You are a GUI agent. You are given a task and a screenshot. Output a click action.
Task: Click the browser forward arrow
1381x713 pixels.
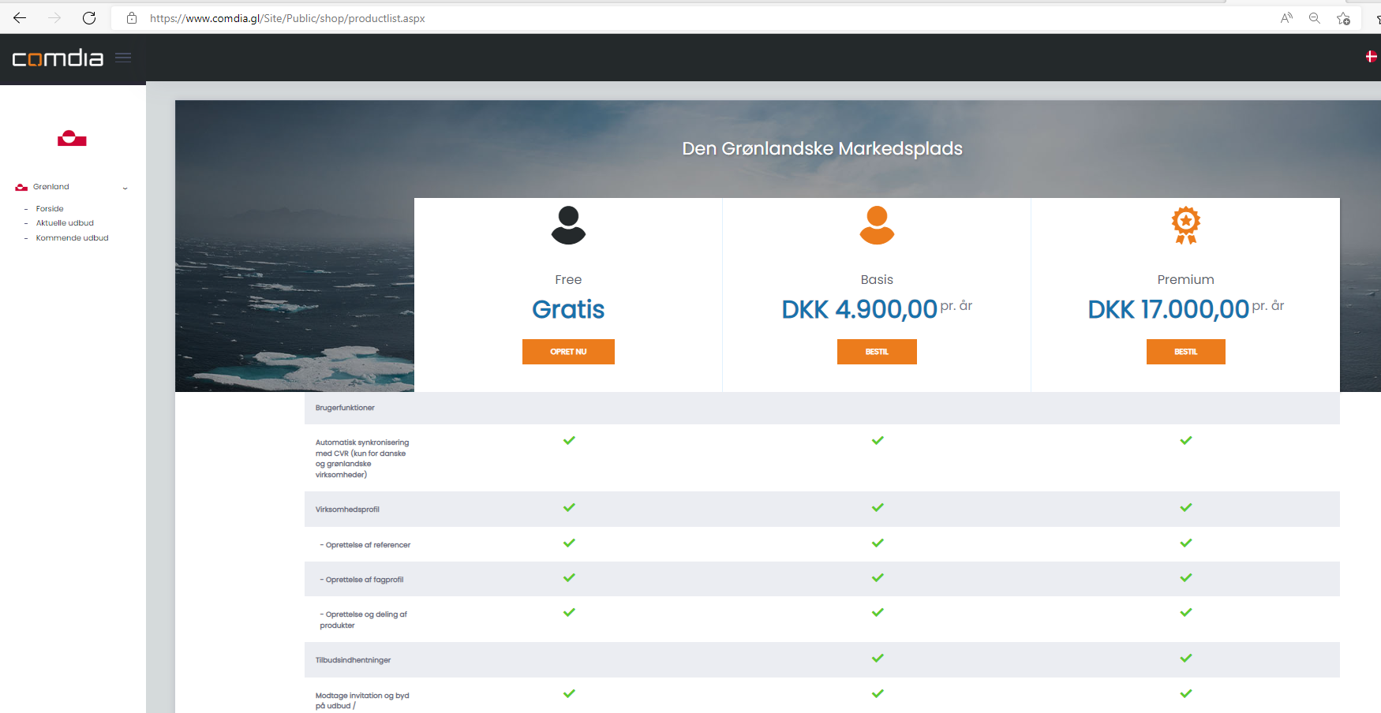click(x=54, y=18)
